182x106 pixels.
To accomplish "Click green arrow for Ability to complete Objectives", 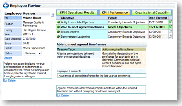I will click(x=58, y=22).
